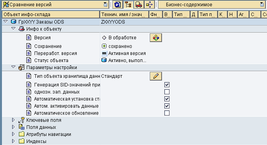
Task: Open Сравнение версий dropdown menu
Action: tap(105, 5)
